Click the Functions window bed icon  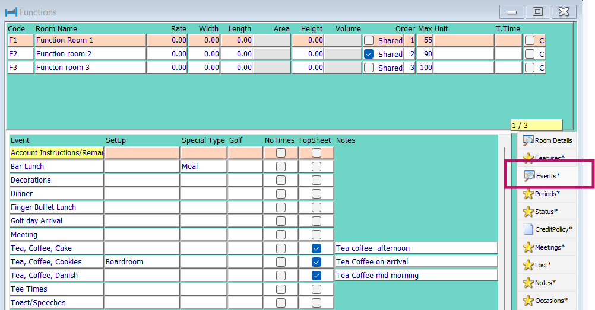tap(11, 12)
